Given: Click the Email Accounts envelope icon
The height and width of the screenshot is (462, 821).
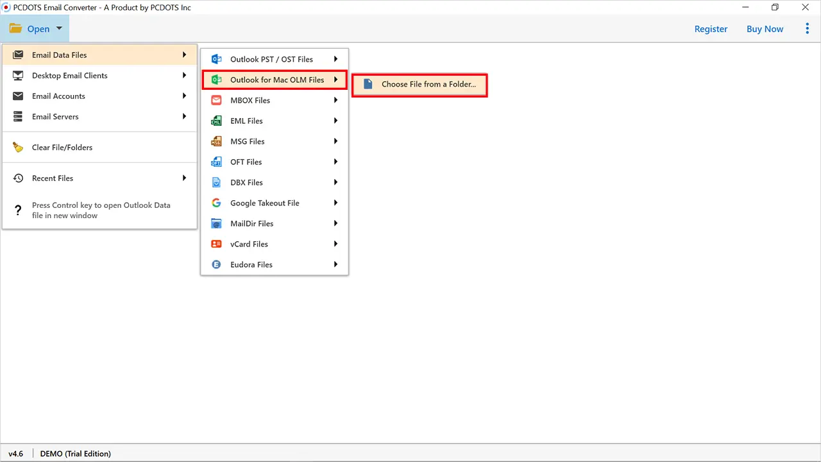Looking at the screenshot, I should 18,96.
